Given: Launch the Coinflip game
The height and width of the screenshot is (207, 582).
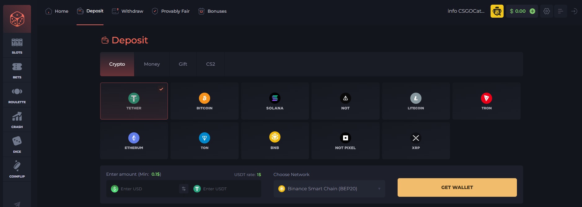Looking at the screenshot, I should (x=17, y=170).
